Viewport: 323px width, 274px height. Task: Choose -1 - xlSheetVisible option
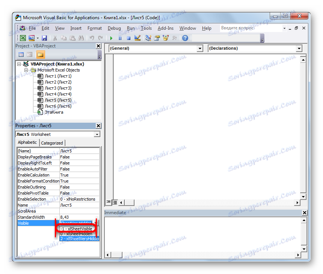[x=76, y=229]
